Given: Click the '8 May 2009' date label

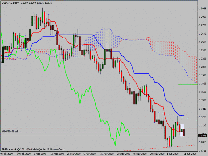Looking at the screenshot, I should point(140,154).
